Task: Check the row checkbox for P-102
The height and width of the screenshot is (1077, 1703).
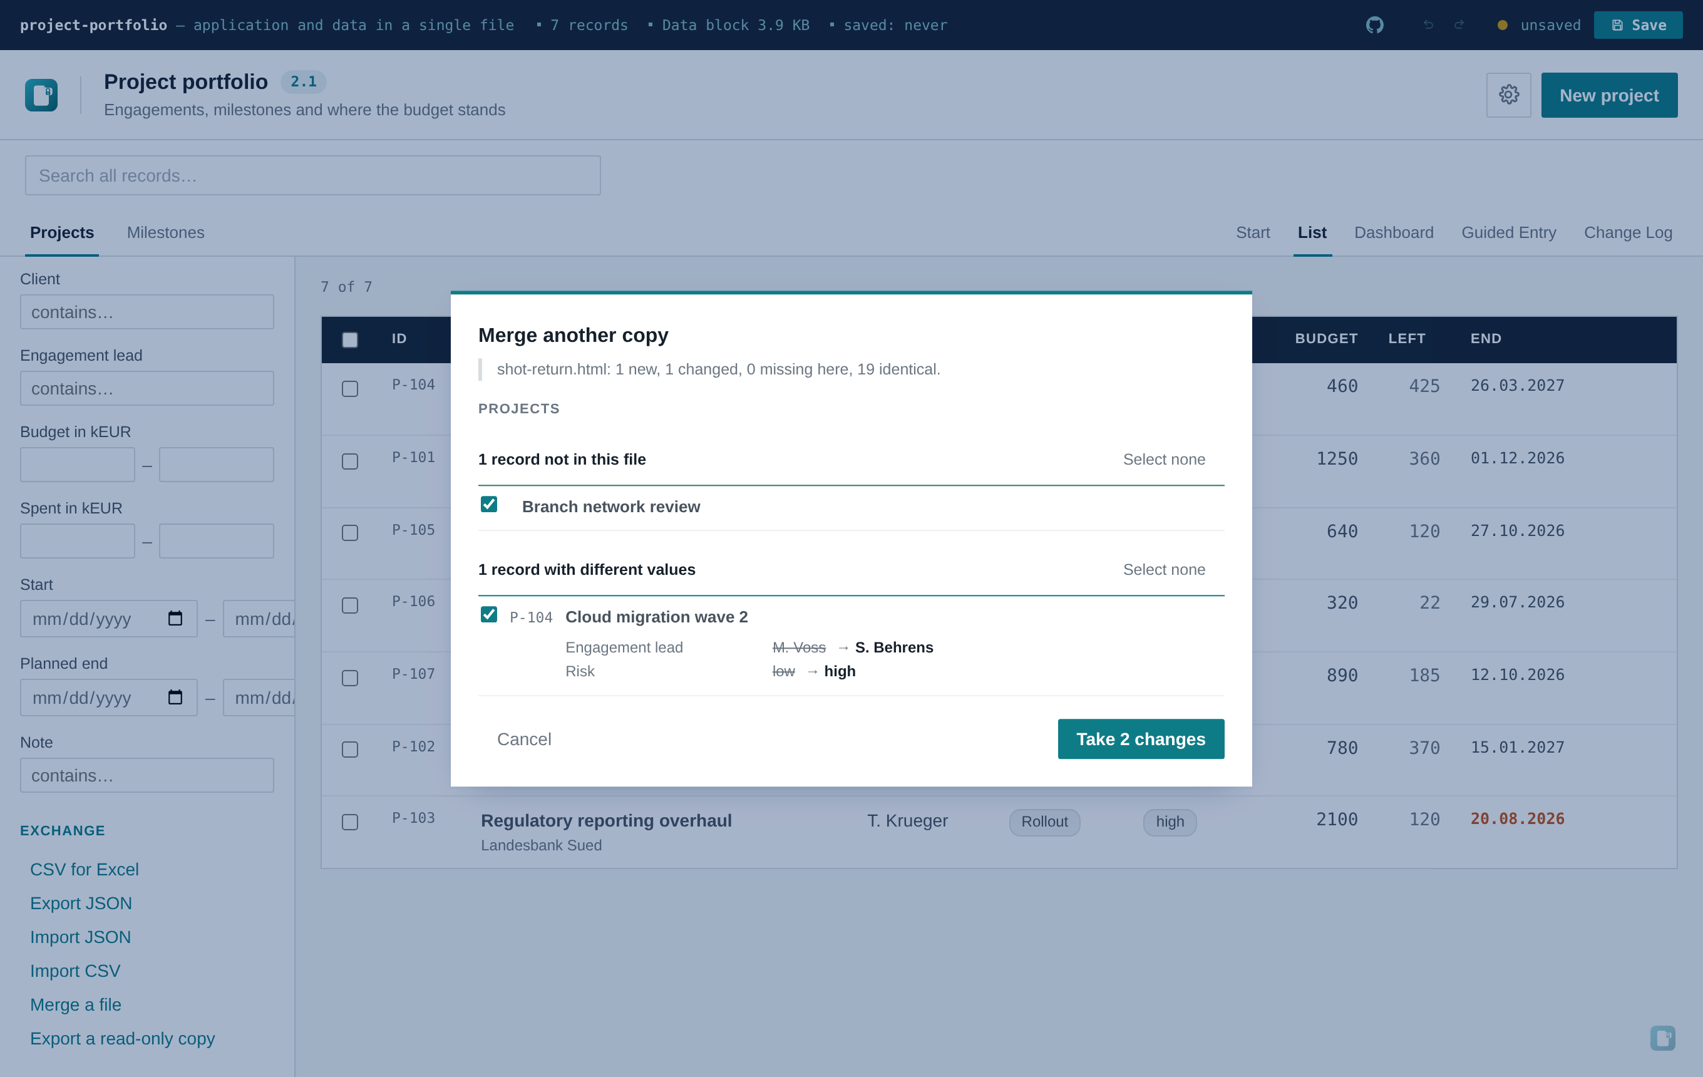Action: click(349, 749)
